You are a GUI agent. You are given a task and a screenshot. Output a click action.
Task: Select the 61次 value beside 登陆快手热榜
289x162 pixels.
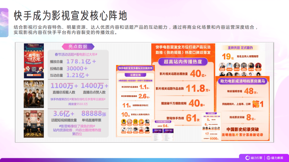[193, 118]
